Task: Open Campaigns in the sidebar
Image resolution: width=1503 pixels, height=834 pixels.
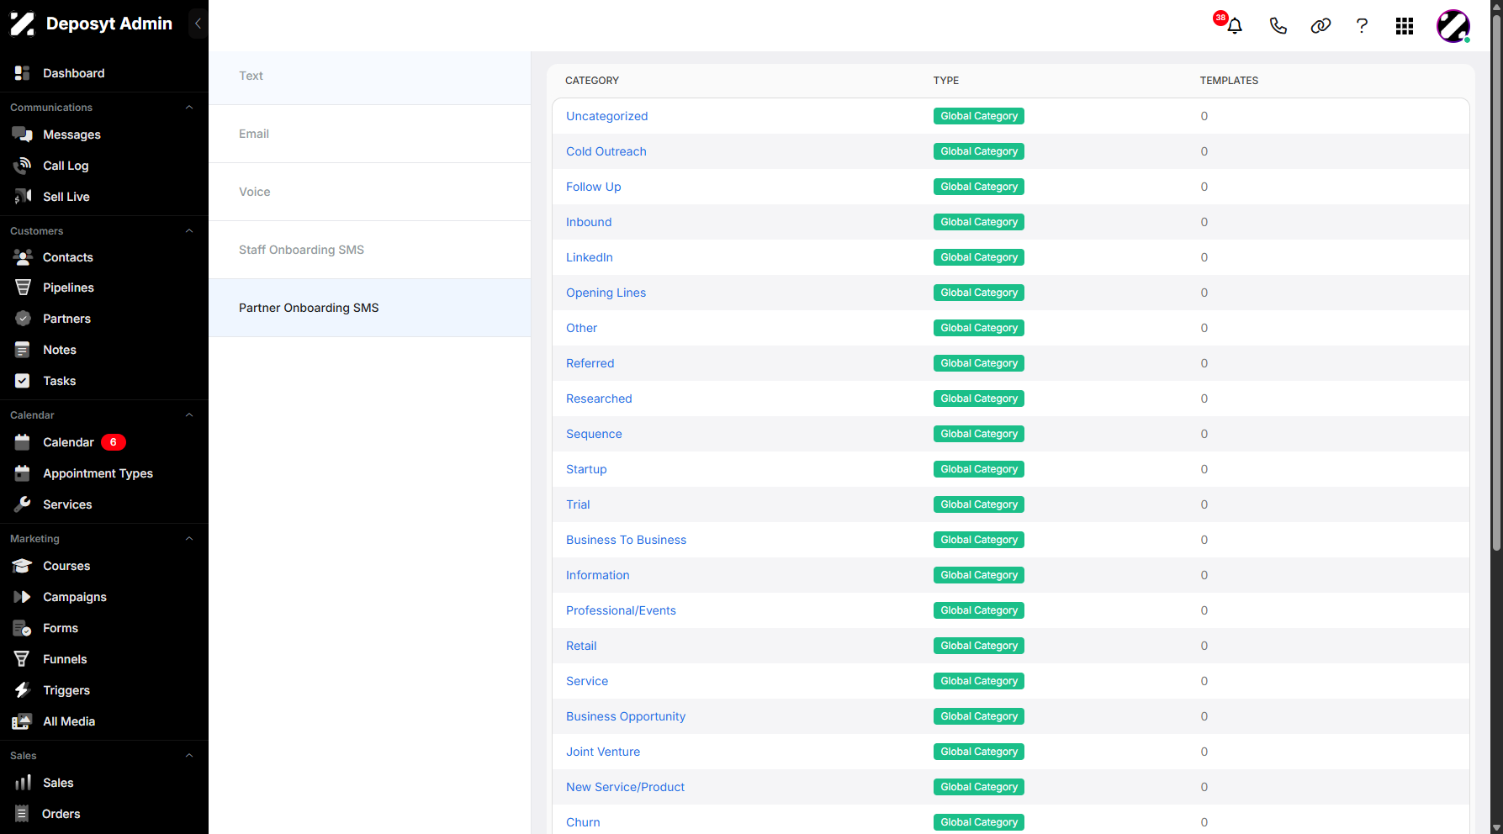Action: tap(75, 597)
